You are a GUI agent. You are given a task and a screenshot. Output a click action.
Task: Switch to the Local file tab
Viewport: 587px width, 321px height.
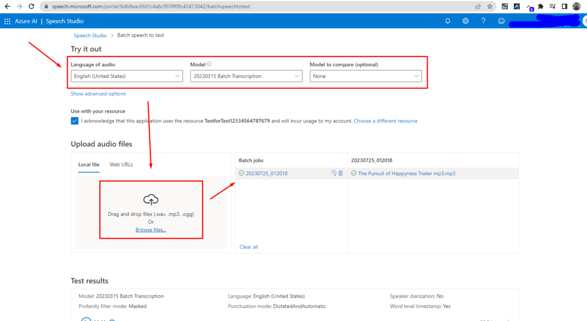click(89, 164)
